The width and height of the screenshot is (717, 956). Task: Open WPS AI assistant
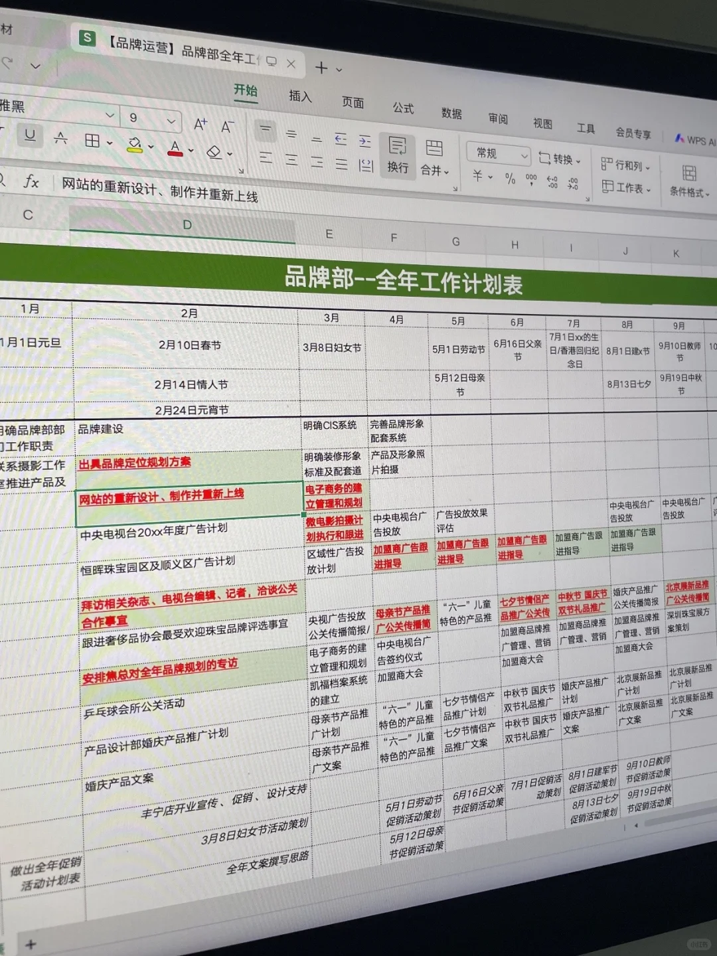(x=696, y=140)
